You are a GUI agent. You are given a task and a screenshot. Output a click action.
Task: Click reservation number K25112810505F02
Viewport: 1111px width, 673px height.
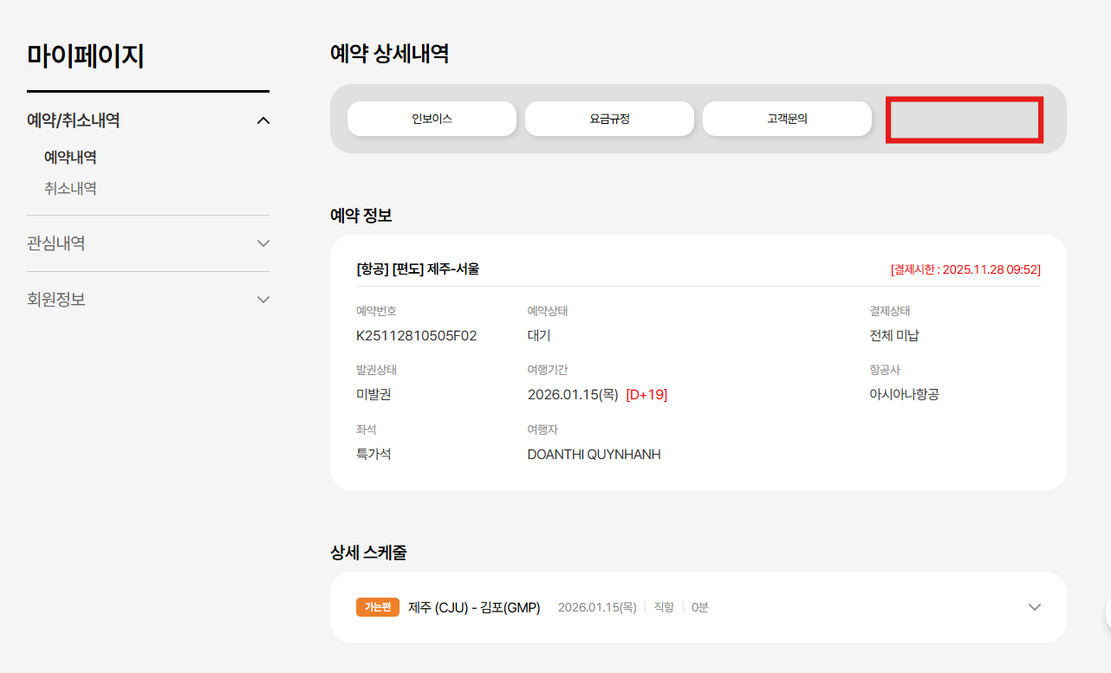(416, 335)
